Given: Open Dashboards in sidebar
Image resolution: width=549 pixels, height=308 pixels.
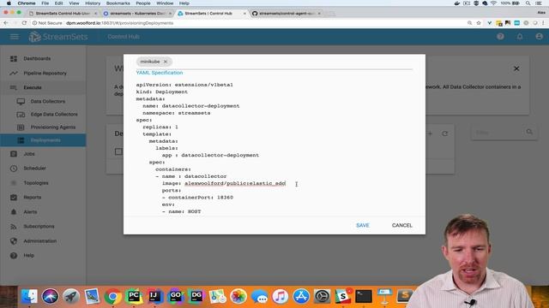Looking at the screenshot, I should click(x=37, y=58).
